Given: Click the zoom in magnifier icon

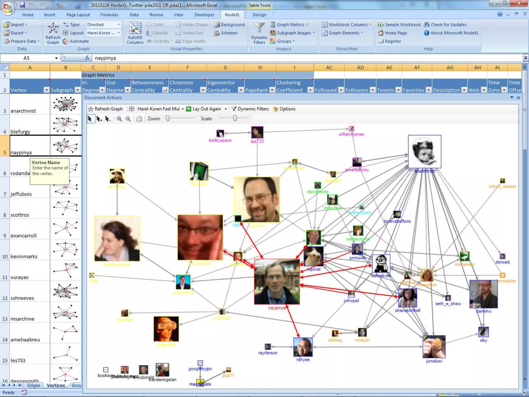Looking at the screenshot, I should pyautogui.click(x=119, y=119).
